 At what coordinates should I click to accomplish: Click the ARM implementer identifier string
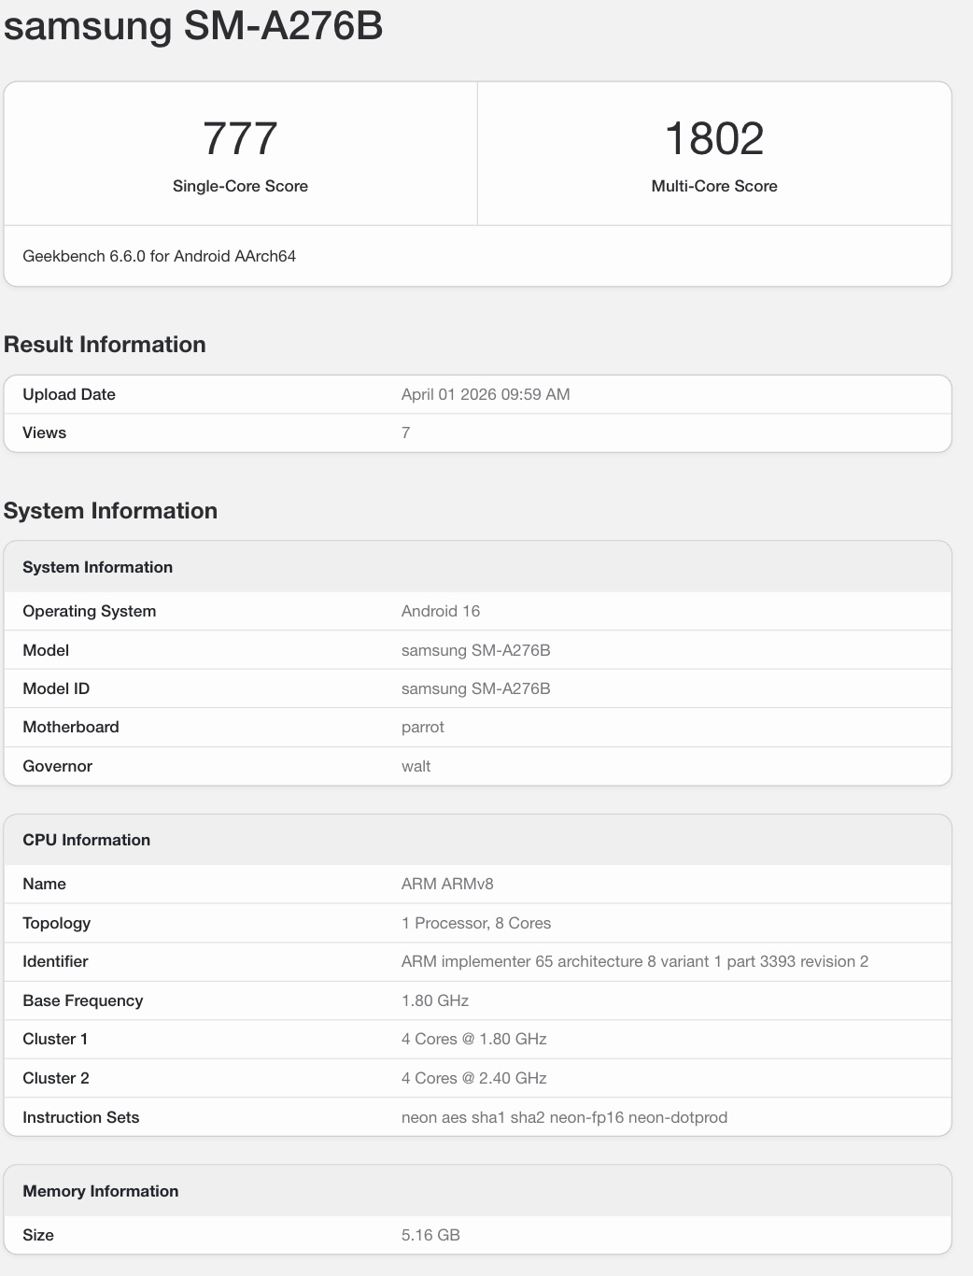pyautogui.click(x=635, y=961)
